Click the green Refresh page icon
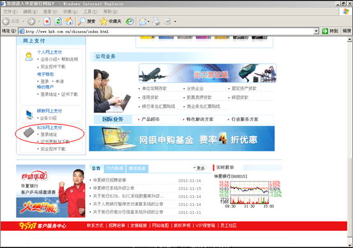353x248 pixels. [58, 22]
